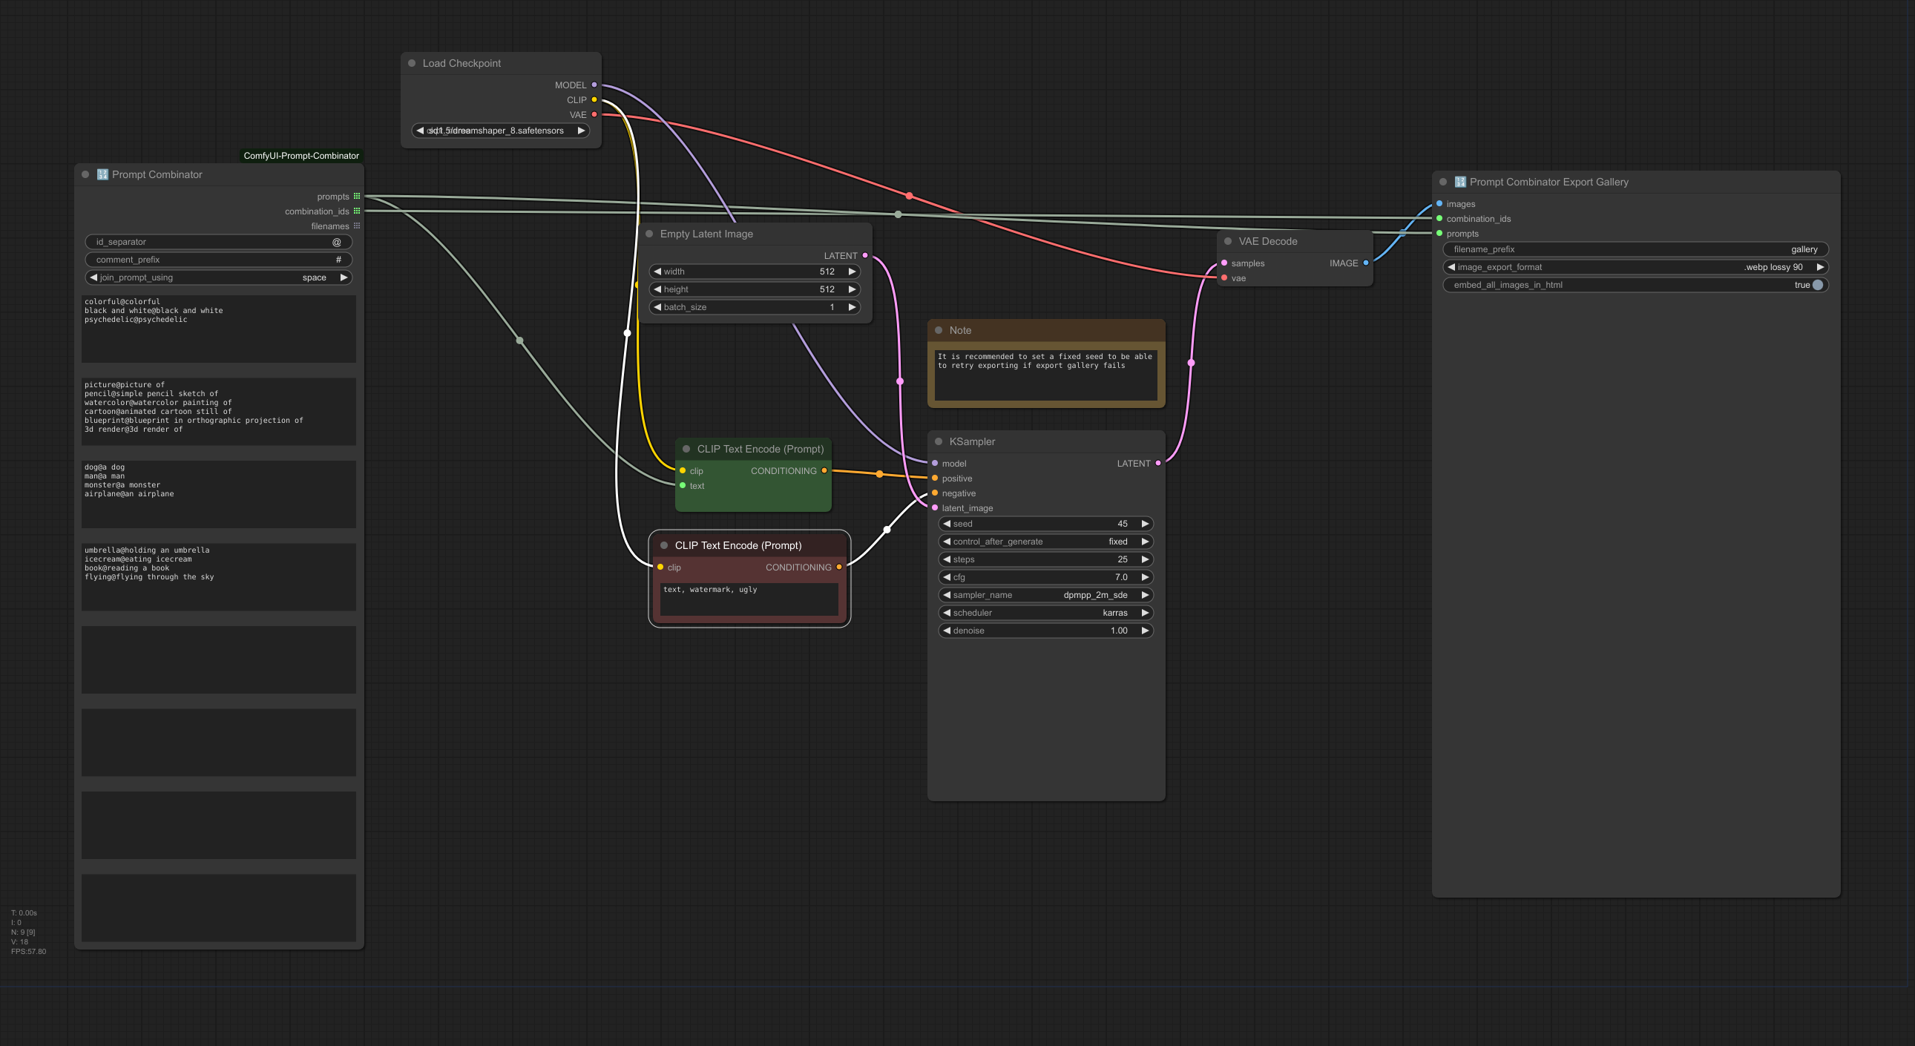This screenshot has height=1046, width=1915.
Task: Select the red CLIP Text Encode title
Action: (738, 546)
